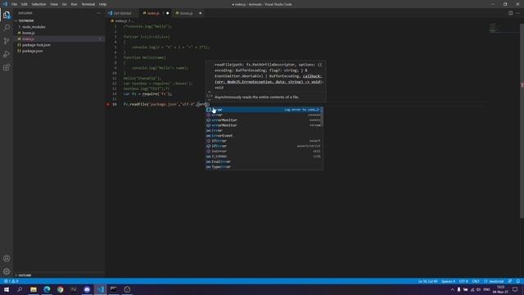Open Explorer panel ellipsis menu
This screenshot has width=524, height=295.
(98, 13)
